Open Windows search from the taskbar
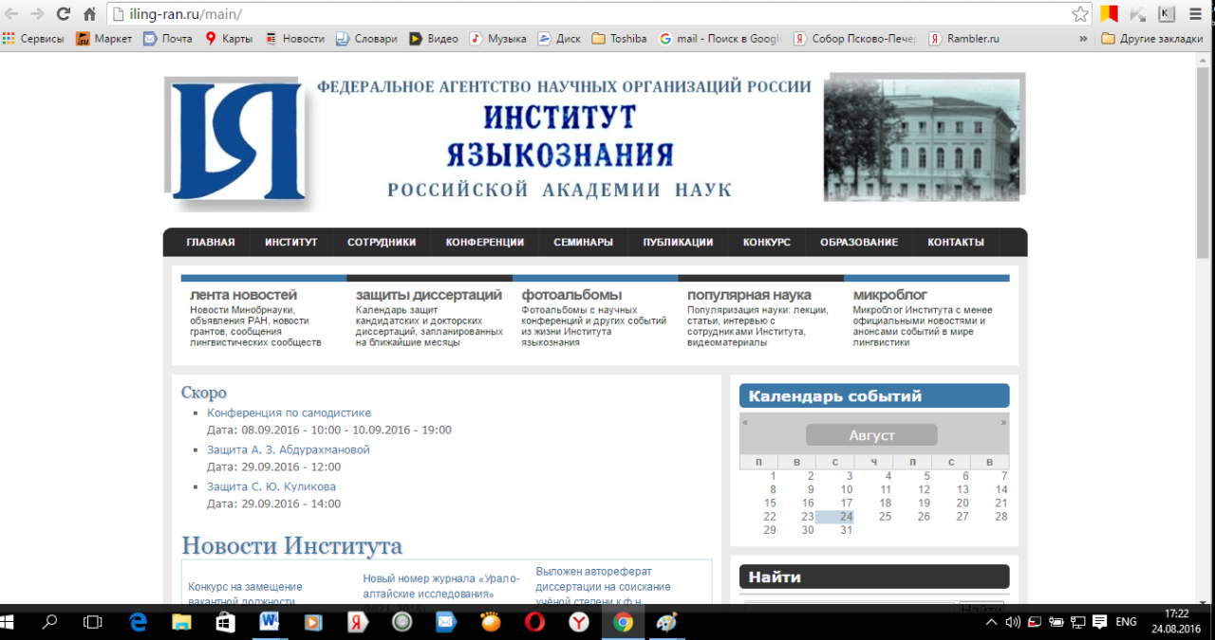Image resolution: width=1215 pixels, height=640 pixels. [x=51, y=622]
